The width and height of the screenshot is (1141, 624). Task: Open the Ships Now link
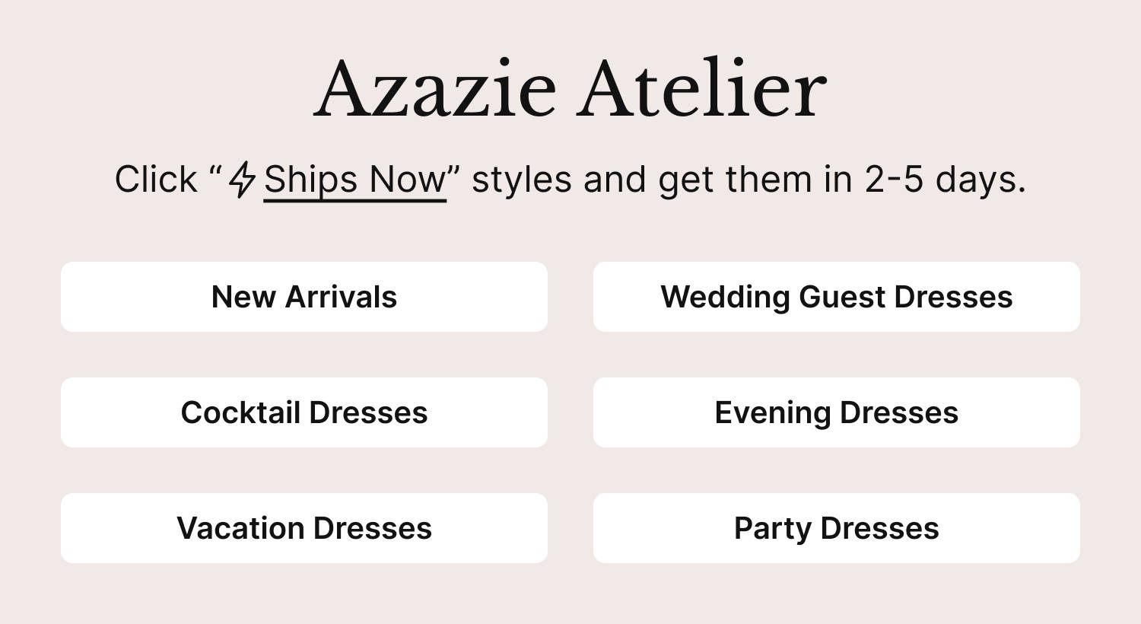pos(354,180)
